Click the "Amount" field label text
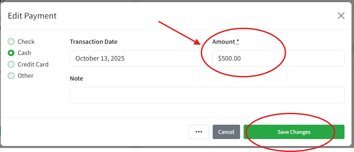This screenshot has width=354, height=152. (223, 42)
